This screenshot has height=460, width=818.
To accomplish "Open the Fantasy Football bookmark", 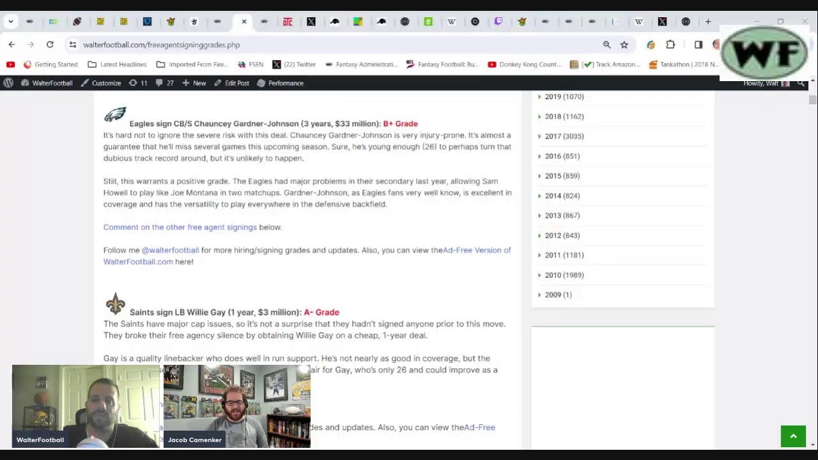I will [442, 65].
